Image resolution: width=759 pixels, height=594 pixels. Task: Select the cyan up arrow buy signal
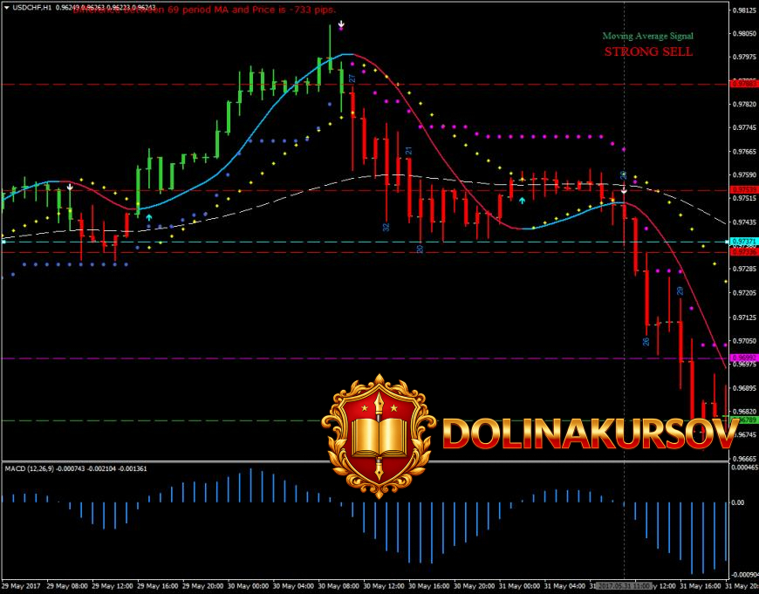pos(521,200)
